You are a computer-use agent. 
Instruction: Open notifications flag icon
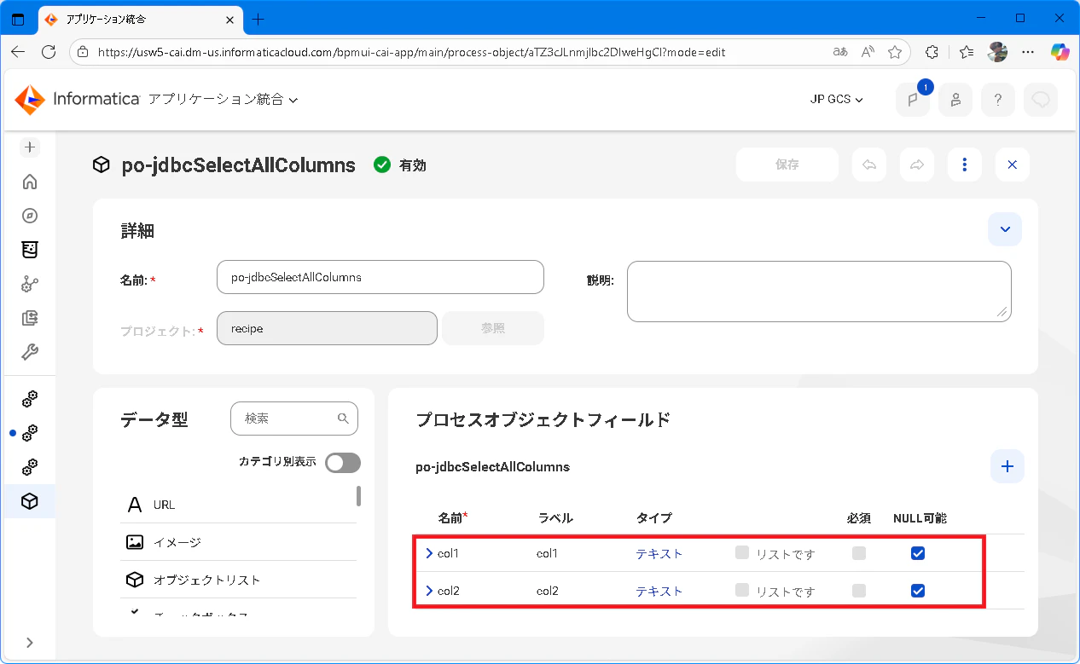[x=913, y=100]
